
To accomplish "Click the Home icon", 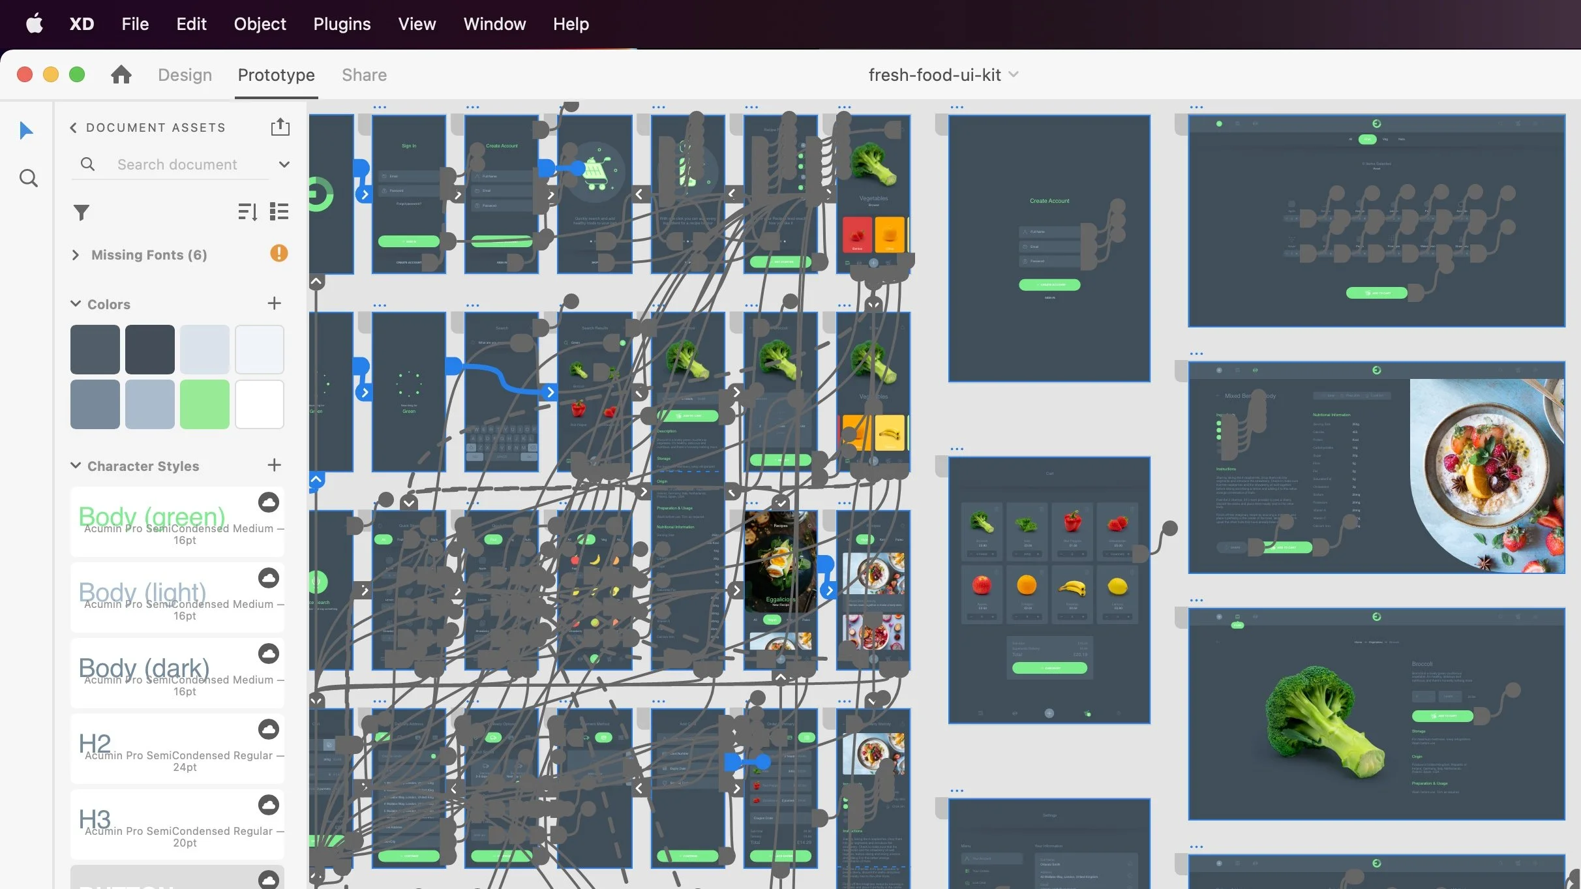I will point(121,75).
